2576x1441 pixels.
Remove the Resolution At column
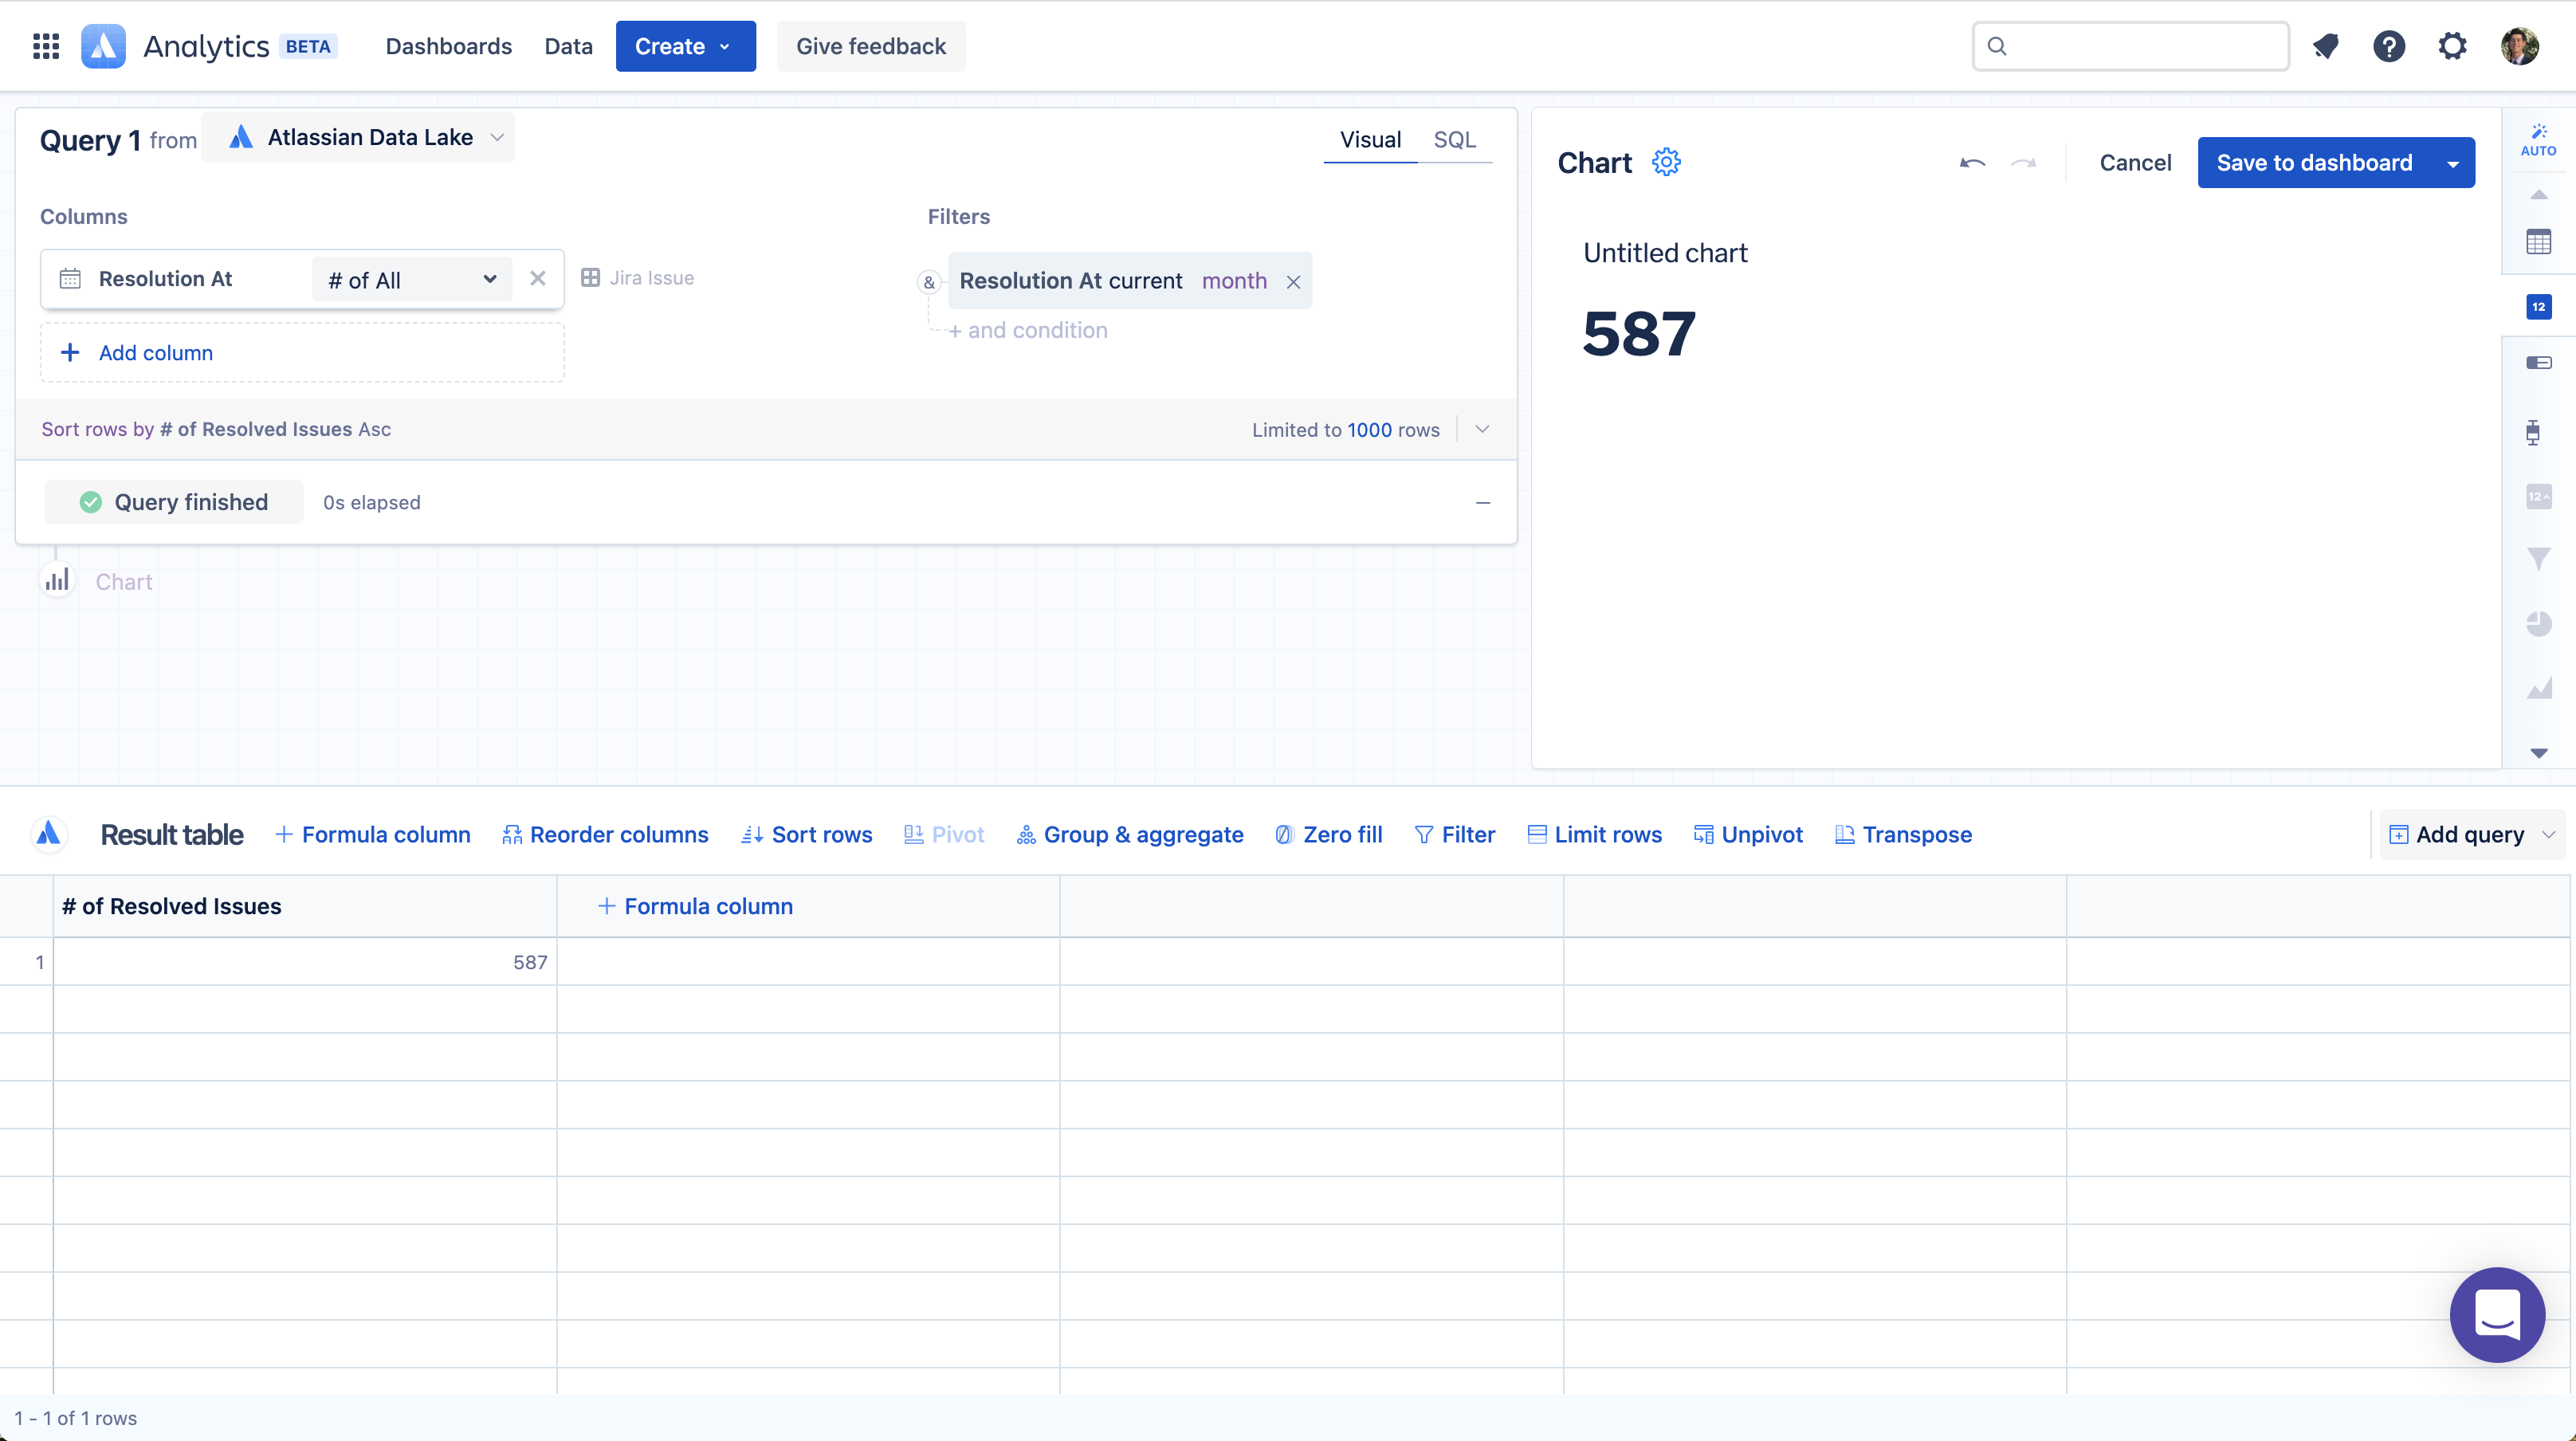pyautogui.click(x=538, y=278)
